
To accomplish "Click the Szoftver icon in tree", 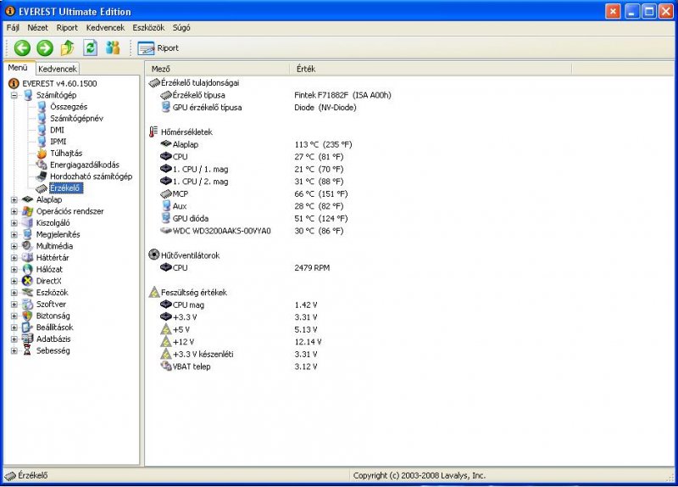I will (28, 305).
